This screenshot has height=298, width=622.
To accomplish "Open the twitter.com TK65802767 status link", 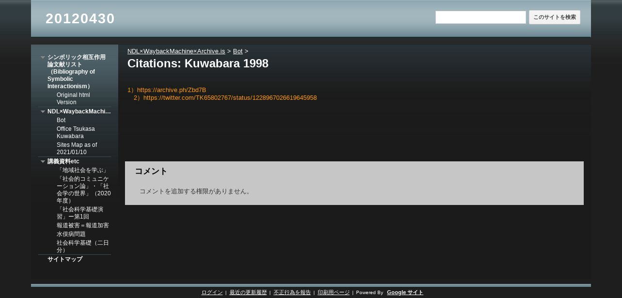I will tap(230, 98).
